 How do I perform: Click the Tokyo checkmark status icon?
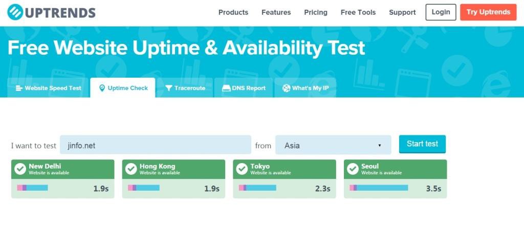(242, 169)
